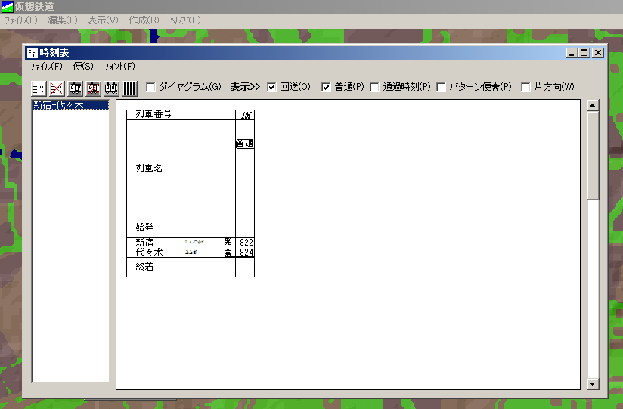The image size is (623, 409).
Task: Click the 時刻表 window title icon
Action: click(x=33, y=53)
